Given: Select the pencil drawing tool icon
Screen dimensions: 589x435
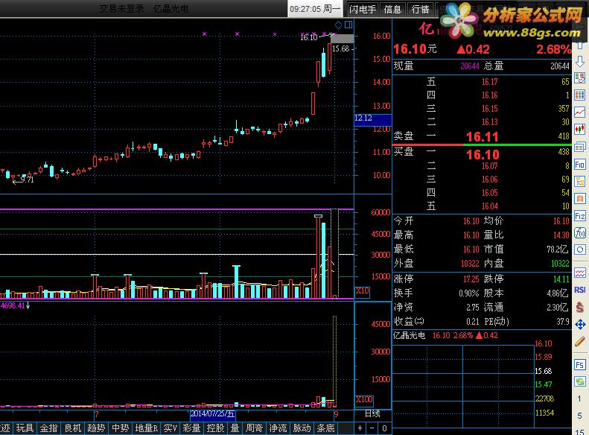Looking at the screenshot, I should (x=580, y=341).
